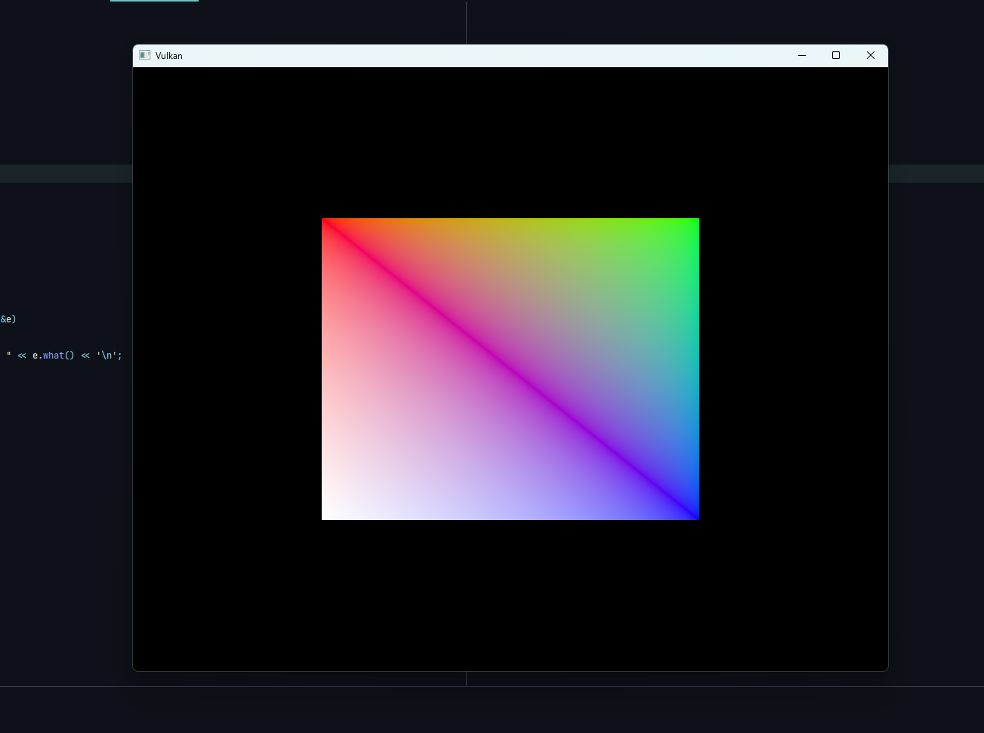Switch to the teal-underlined editor tab
The width and height of the screenshot is (984, 733).
154,2
